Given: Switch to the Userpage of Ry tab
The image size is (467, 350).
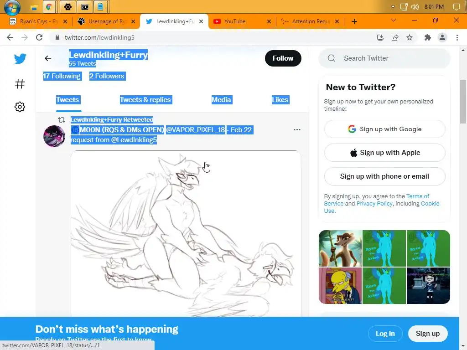Looking at the screenshot, I should coord(106,21).
